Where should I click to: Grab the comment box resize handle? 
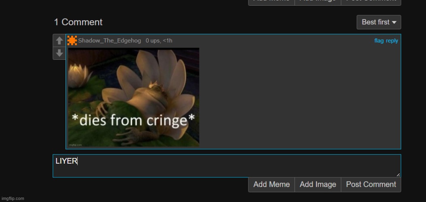[398, 175]
